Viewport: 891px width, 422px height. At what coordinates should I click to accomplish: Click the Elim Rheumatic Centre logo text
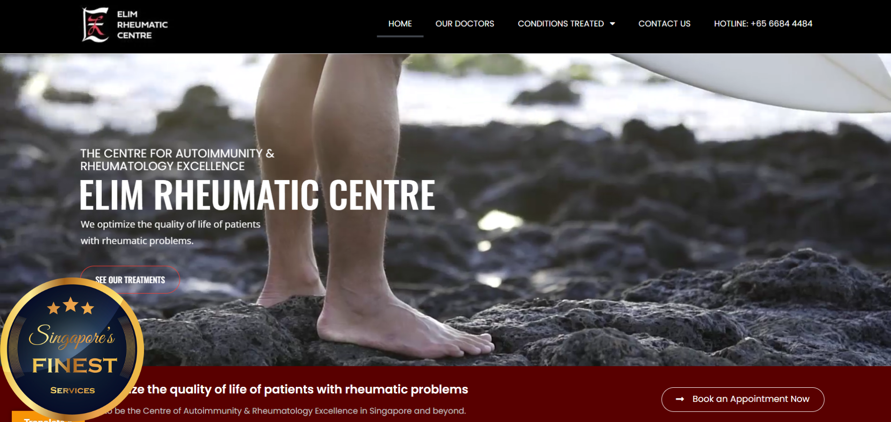[142, 25]
